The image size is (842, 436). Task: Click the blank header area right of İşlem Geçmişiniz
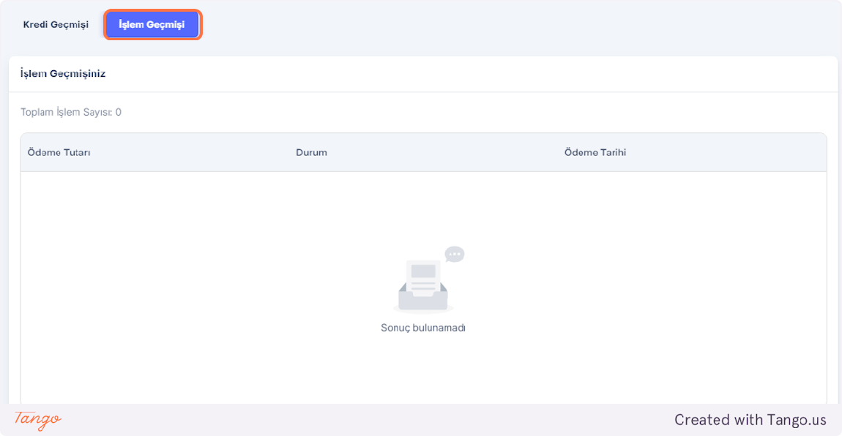tap(476, 74)
